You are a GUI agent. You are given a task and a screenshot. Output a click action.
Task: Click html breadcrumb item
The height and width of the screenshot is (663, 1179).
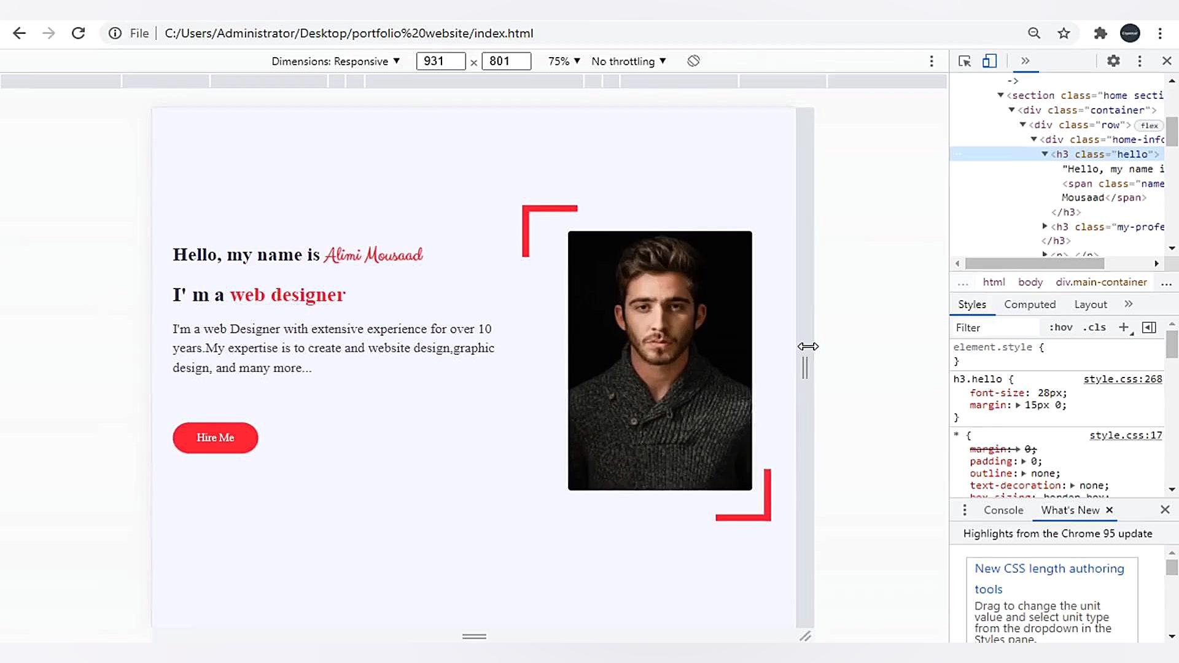coord(994,282)
